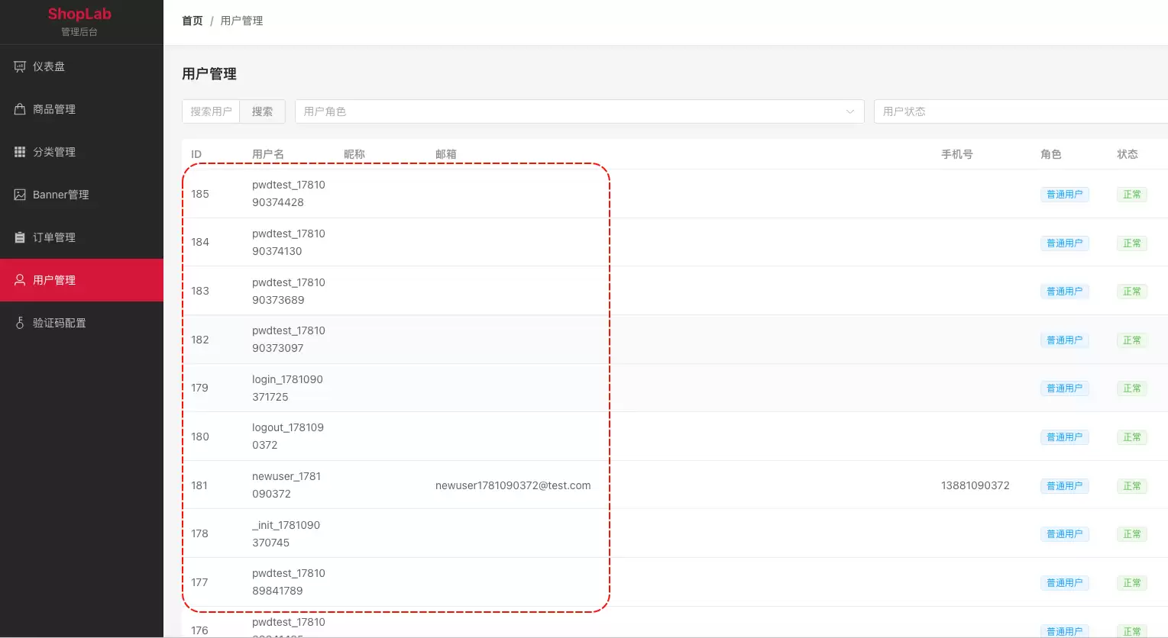Click 普通用户 tag in row 181

pos(1065,486)
